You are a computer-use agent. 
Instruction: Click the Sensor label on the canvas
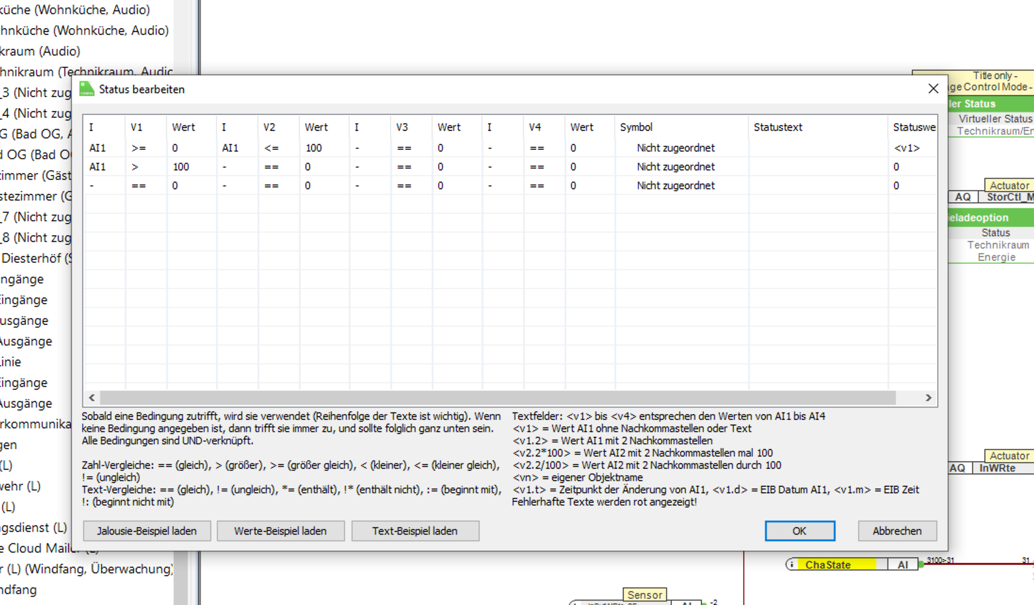[x=645, y=594]
